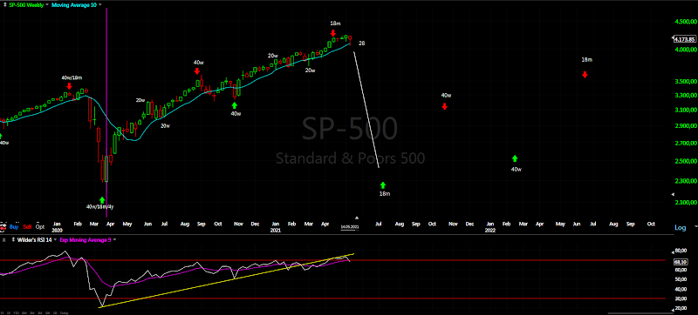This screenshot has width=698, height=315.
Task: Click the Jan 2020 time axis label
Action: point(57,227)
